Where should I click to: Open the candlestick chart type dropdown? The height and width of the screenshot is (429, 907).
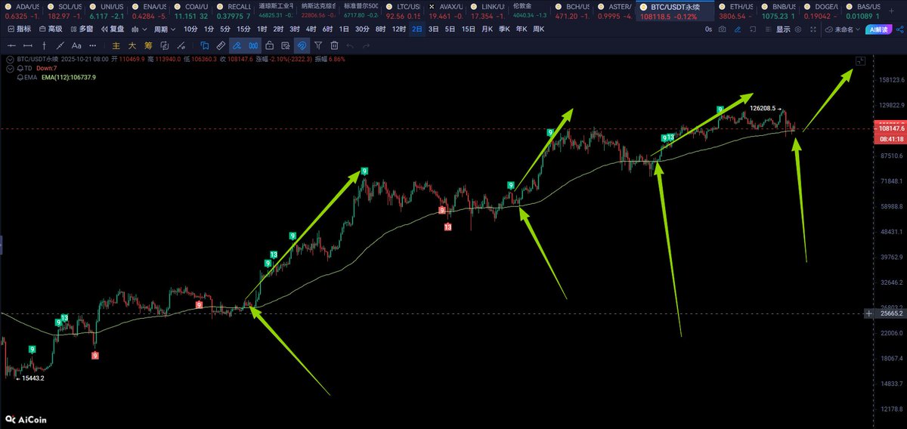click(138, 29)
